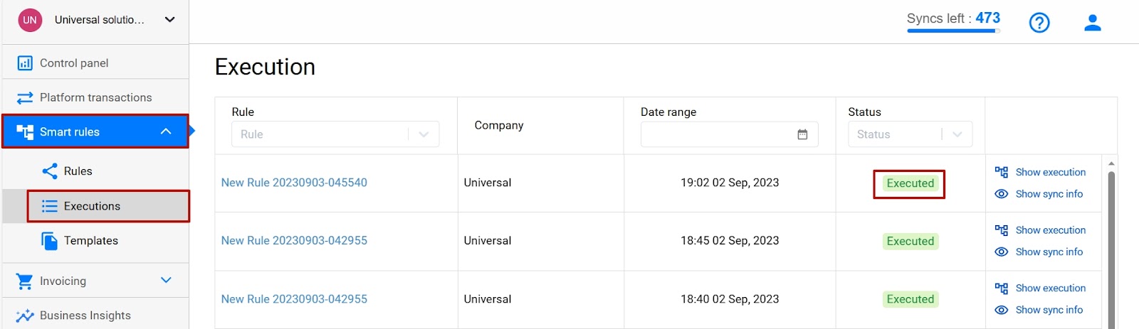
Task: Open the Rule filter dropdown
Action: (x=335, y=134)
